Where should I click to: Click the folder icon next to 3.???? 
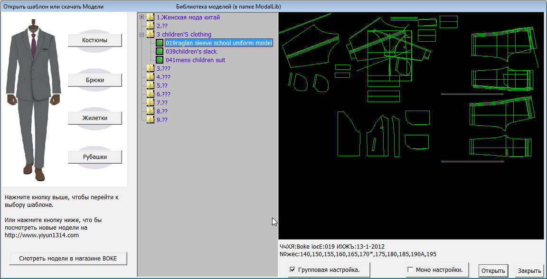pyautogui.click(x=151, y=69)
